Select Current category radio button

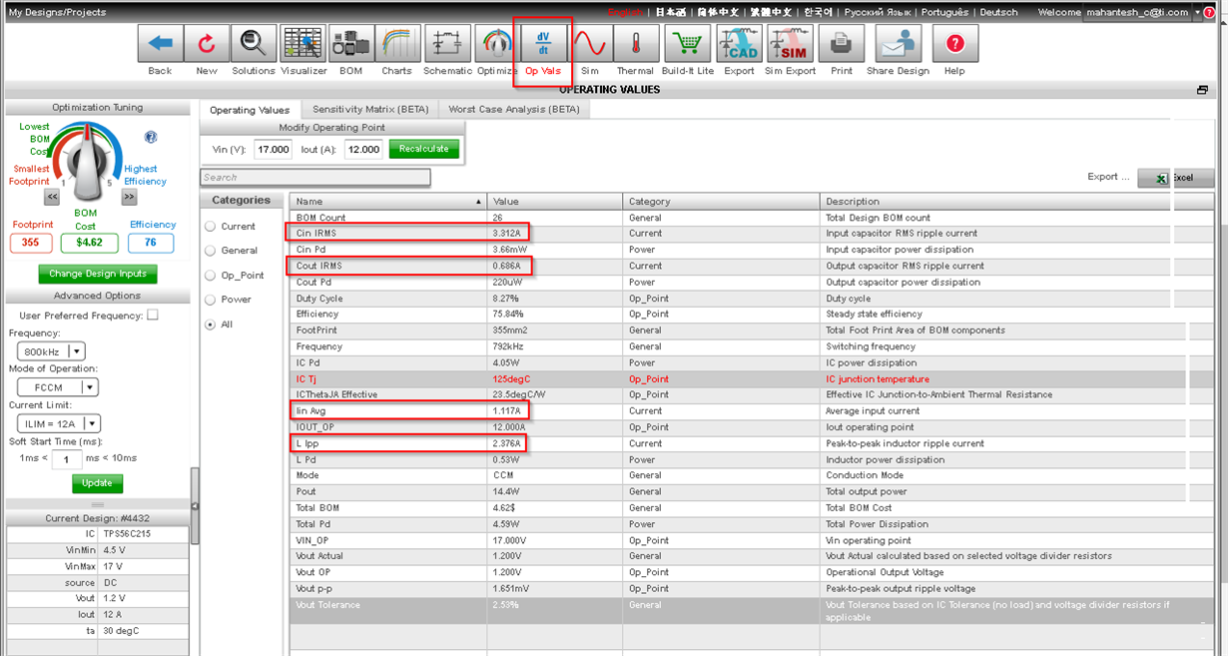click(210, 227)
